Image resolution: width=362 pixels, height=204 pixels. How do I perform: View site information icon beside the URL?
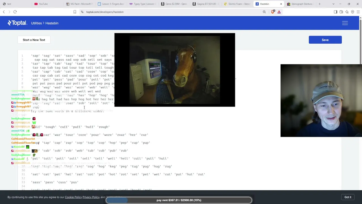click(x=82, y=12)
